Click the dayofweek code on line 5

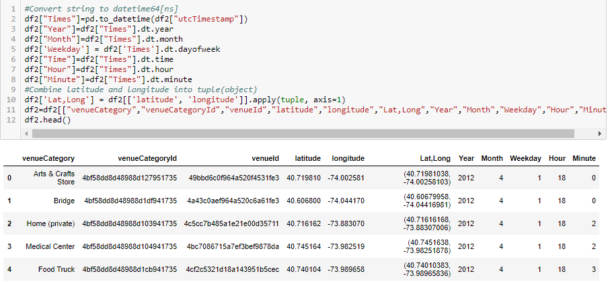coord(200,49)
